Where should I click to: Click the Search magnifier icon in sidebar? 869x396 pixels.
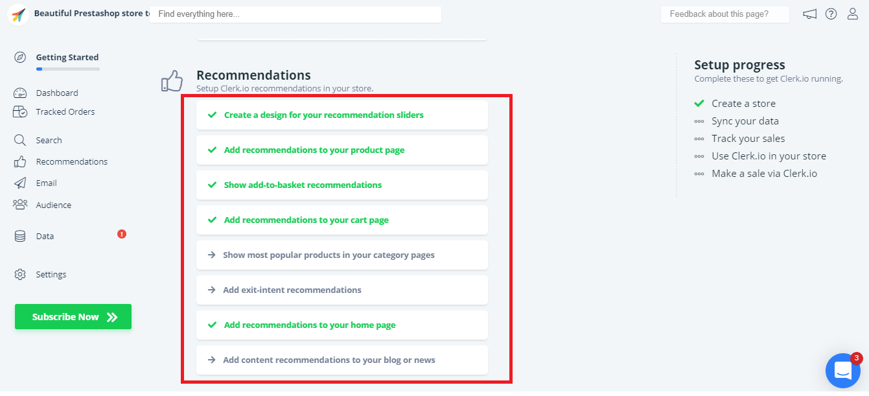coord(20,140)
